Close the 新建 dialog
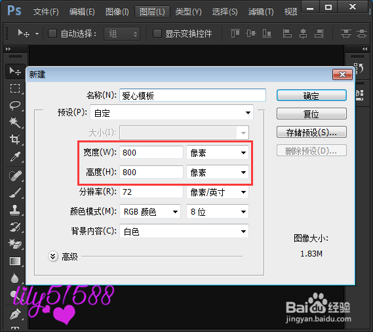 coord(342,75)
